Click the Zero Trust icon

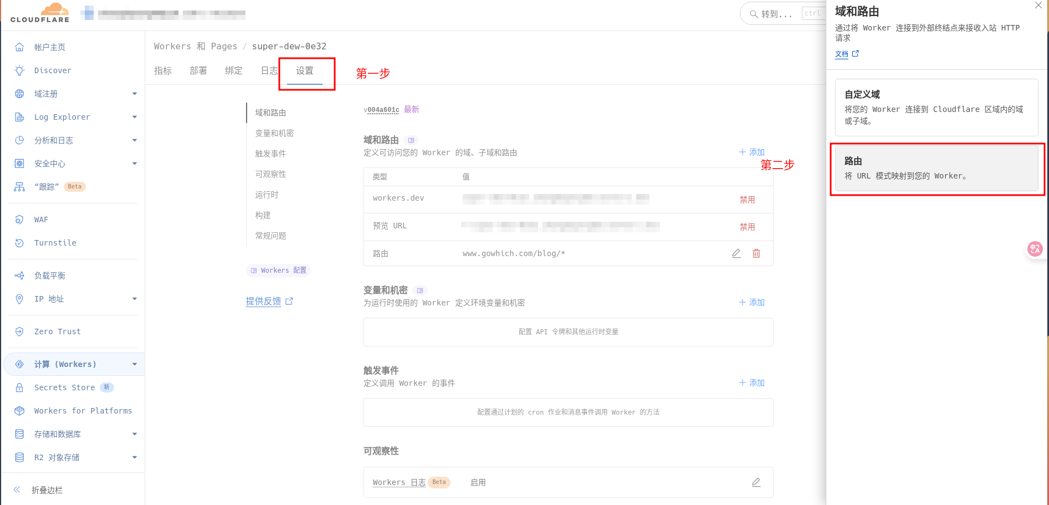coord(19,331)
